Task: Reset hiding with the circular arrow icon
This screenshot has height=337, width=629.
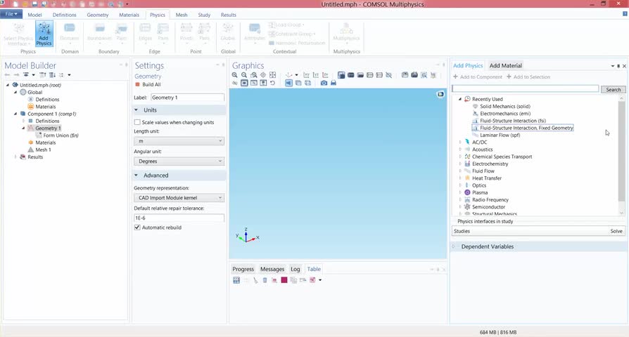Action: click(x=273, y=83)
